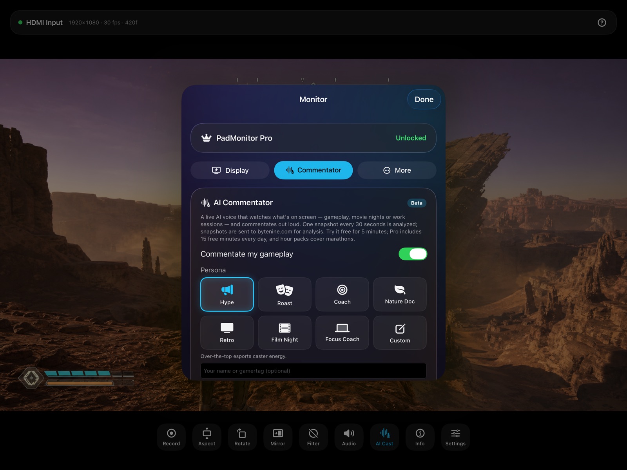Show the Info panel
The image size is (627, 470).
420,437
